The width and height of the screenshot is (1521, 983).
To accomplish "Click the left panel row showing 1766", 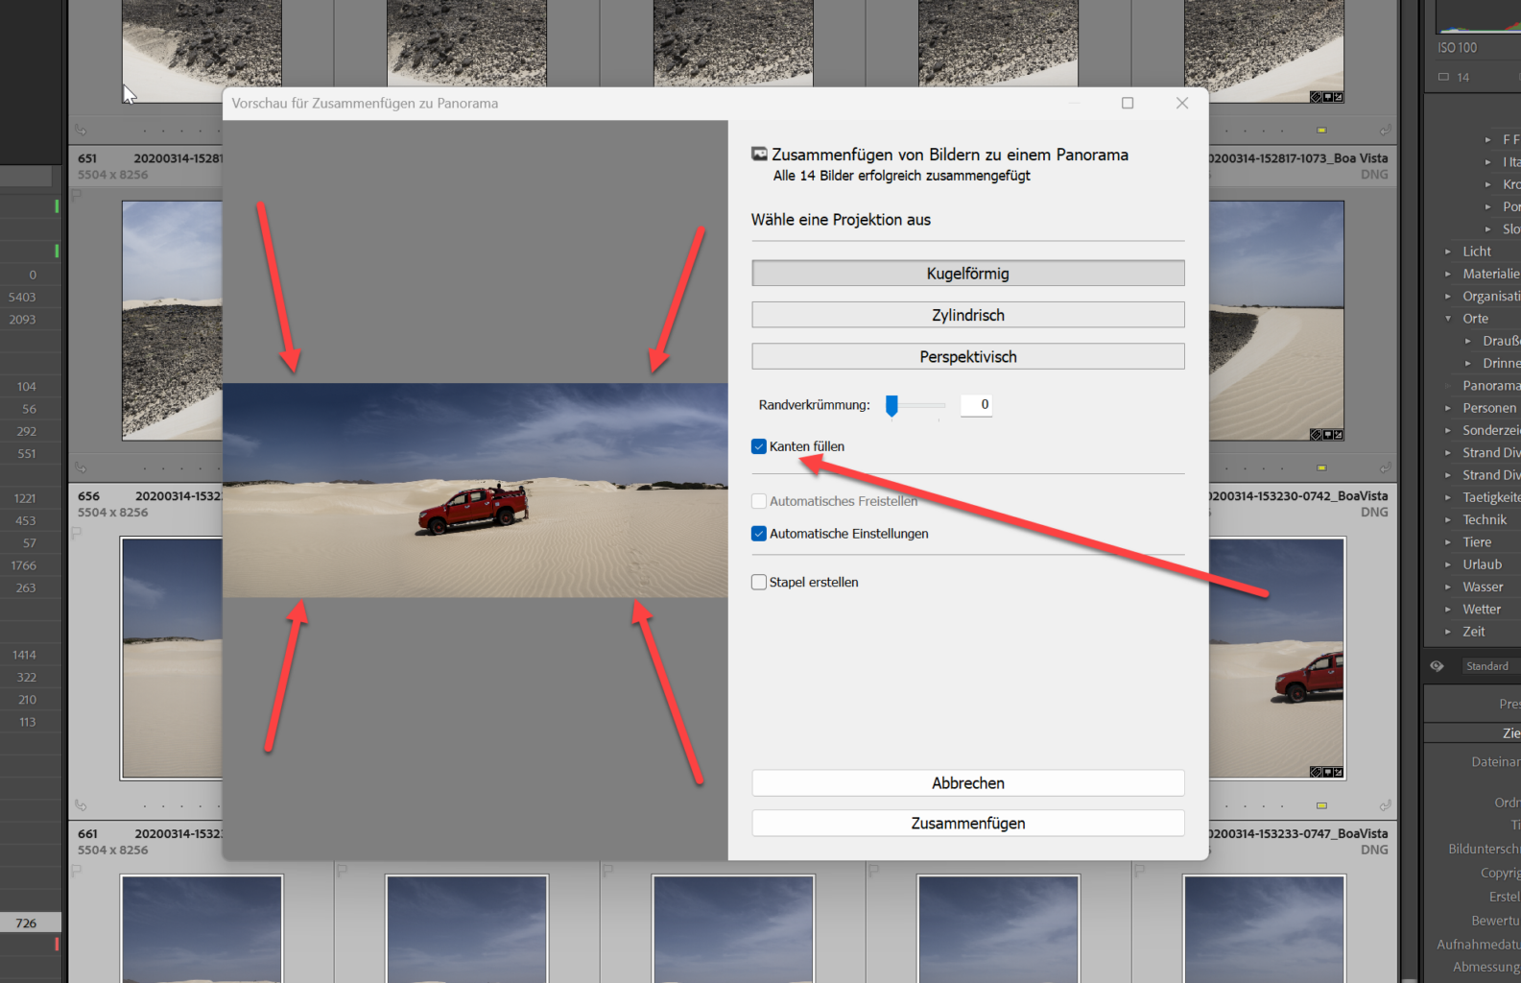I will (x=31, y=565).
